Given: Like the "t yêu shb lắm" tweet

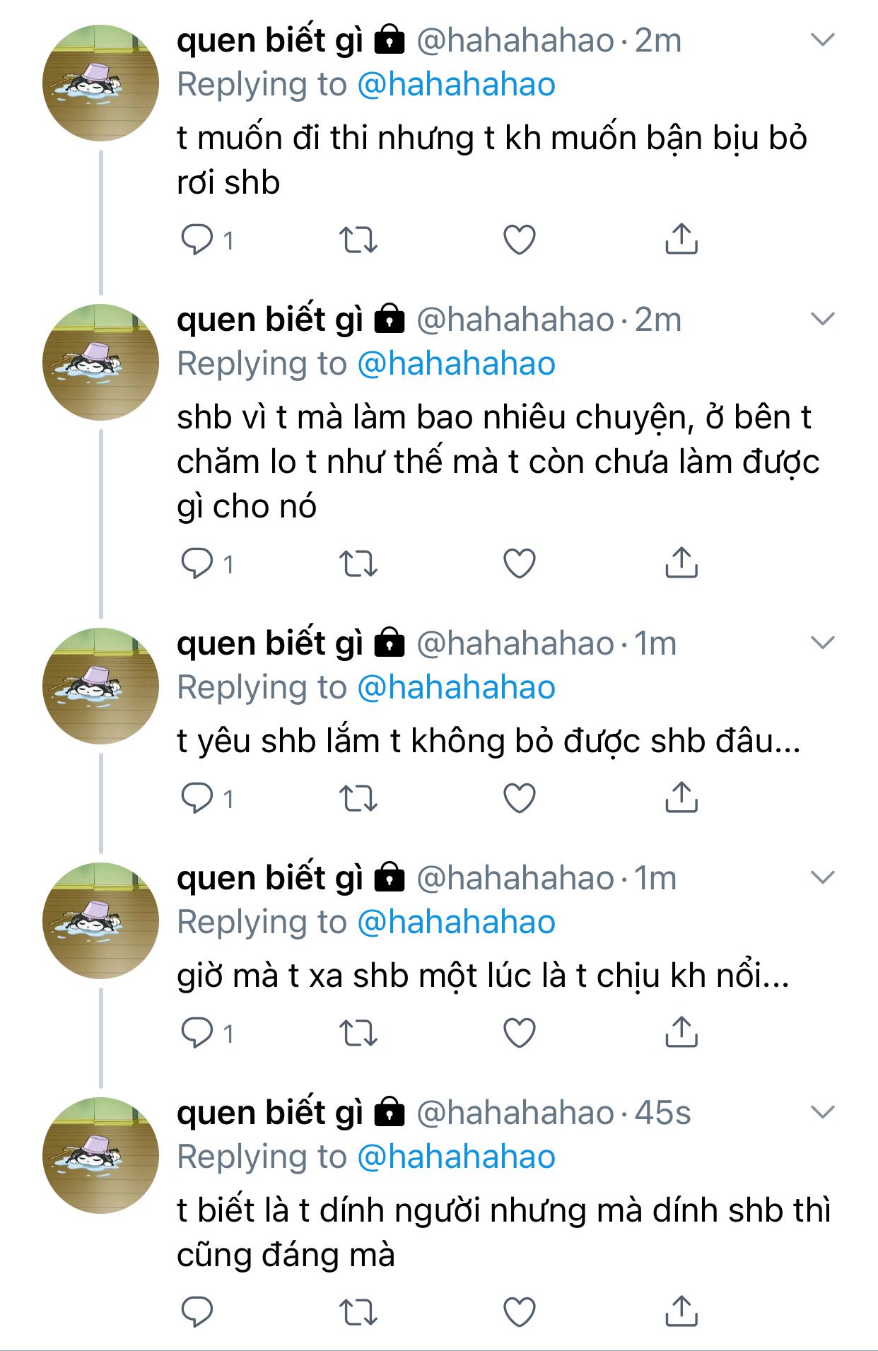Looking at the screenshot, I should (519, 798).
